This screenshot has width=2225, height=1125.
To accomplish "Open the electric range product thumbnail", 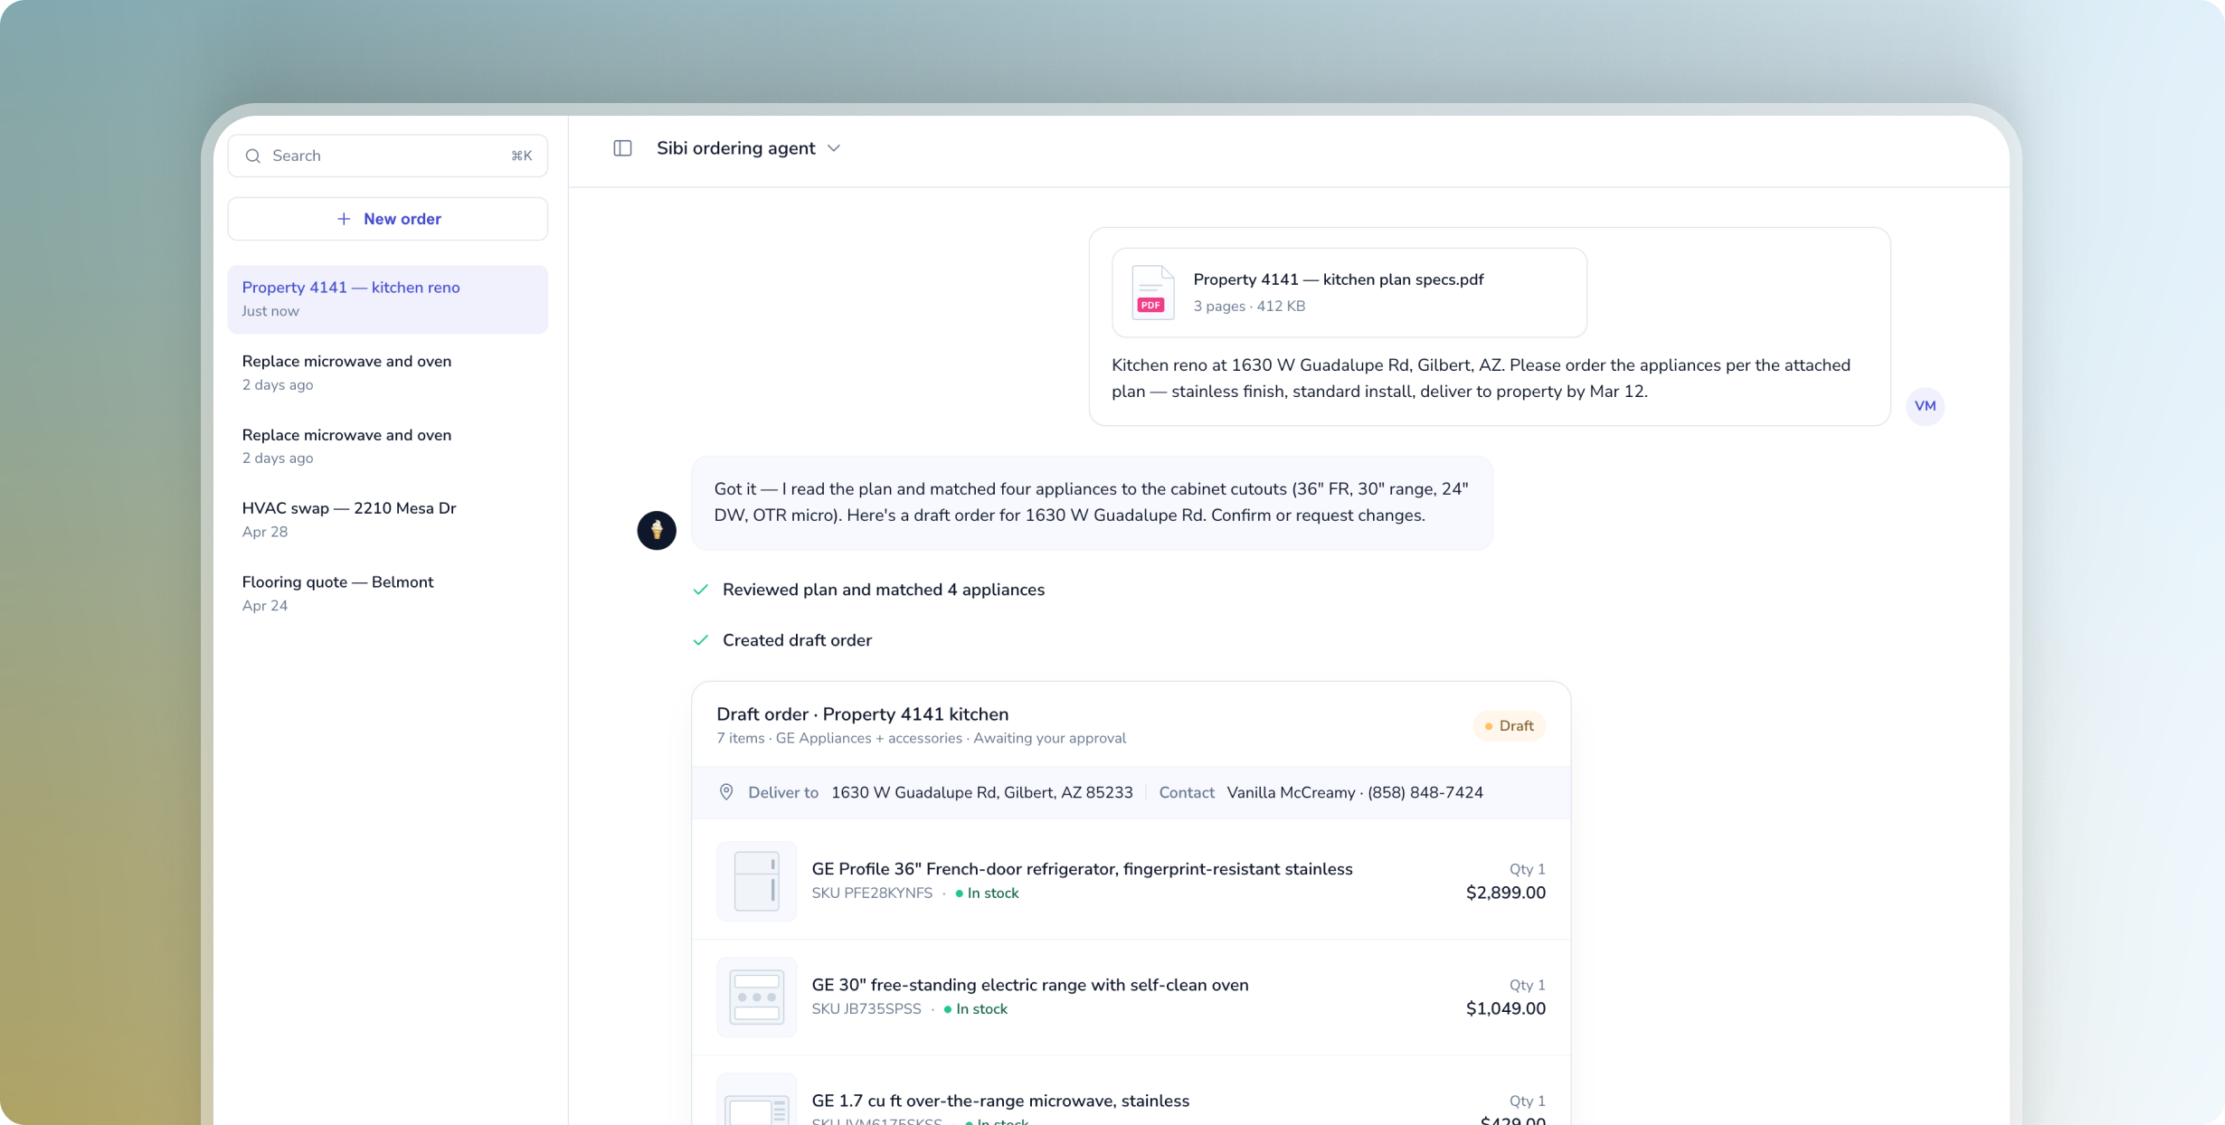I will coord(756,997).
